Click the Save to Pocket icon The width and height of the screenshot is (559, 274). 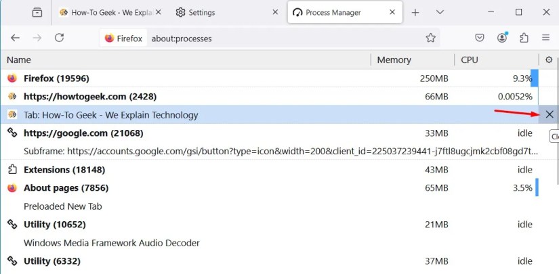click(480, 39)
